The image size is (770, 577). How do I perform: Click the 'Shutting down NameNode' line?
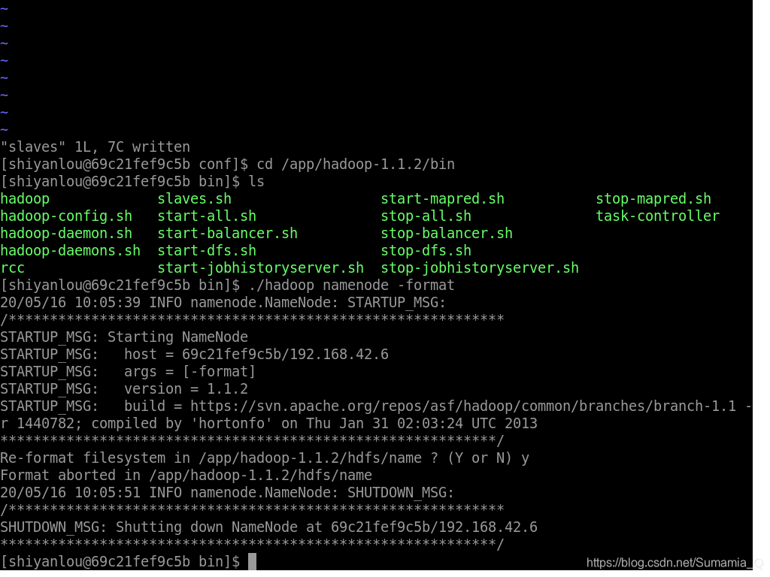pos(268,527)
